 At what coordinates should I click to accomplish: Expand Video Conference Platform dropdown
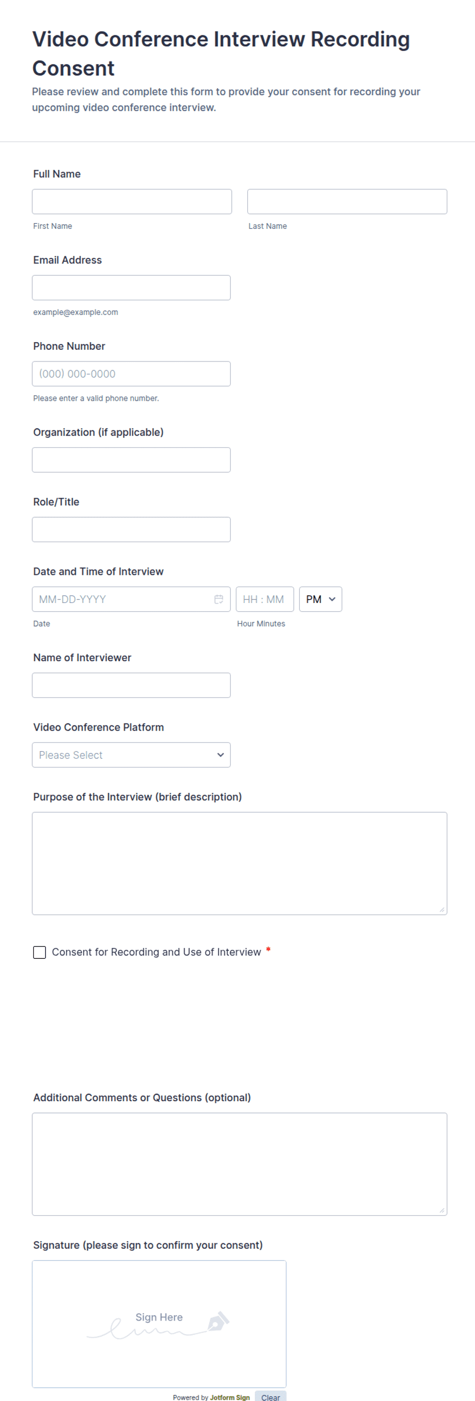click(131, 755)
